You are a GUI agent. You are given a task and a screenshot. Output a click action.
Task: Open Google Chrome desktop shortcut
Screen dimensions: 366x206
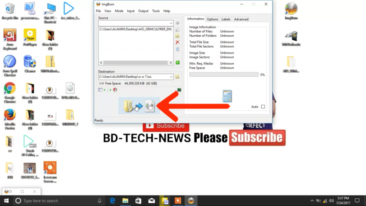10,92
